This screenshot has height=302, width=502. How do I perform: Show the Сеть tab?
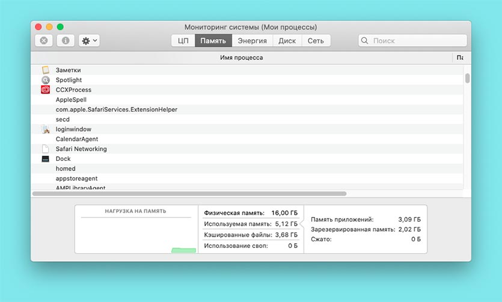(x=316, y=41)
